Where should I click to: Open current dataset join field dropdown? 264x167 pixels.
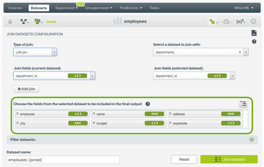92,76
